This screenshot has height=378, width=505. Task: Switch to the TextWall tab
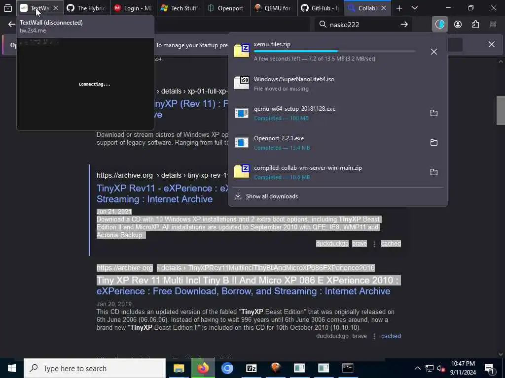point(39,8)
